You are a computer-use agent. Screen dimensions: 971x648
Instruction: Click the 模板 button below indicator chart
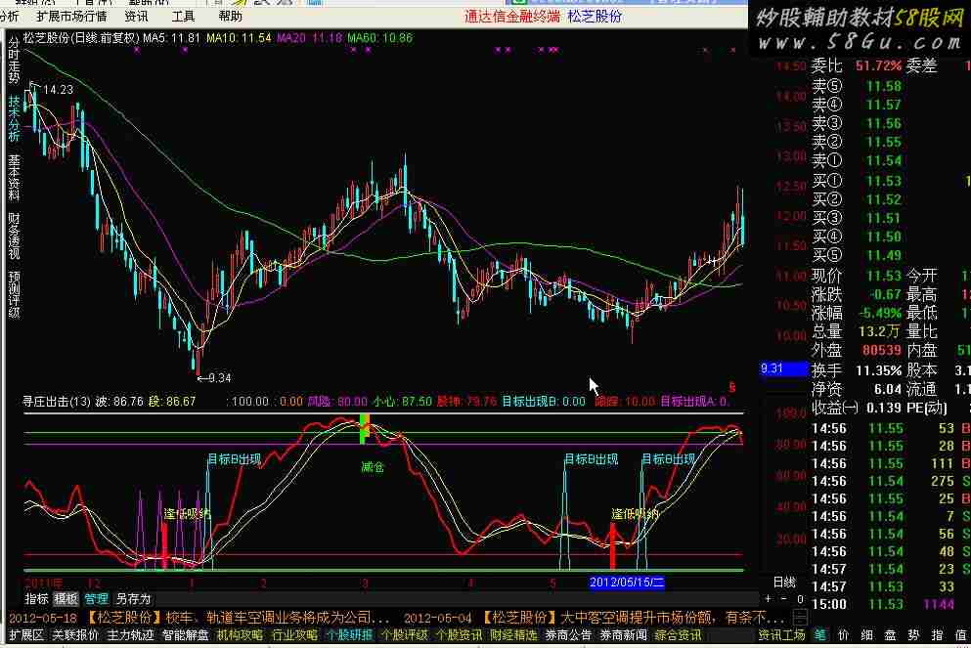[x=66, y=598]
